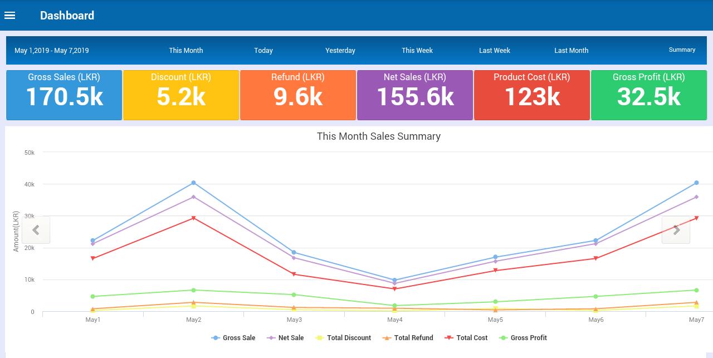Open the Summary link
Screen dimensions: 713x358
(682, 50)
